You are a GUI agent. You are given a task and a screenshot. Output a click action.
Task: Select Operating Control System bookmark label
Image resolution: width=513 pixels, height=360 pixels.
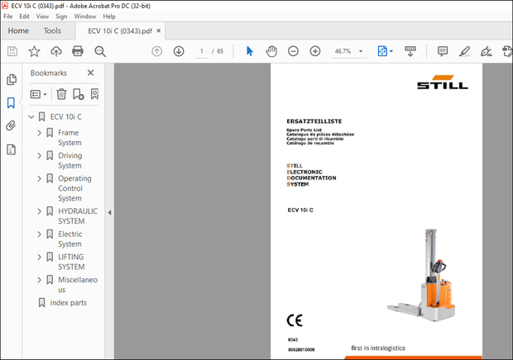click(x=74, y=188)
